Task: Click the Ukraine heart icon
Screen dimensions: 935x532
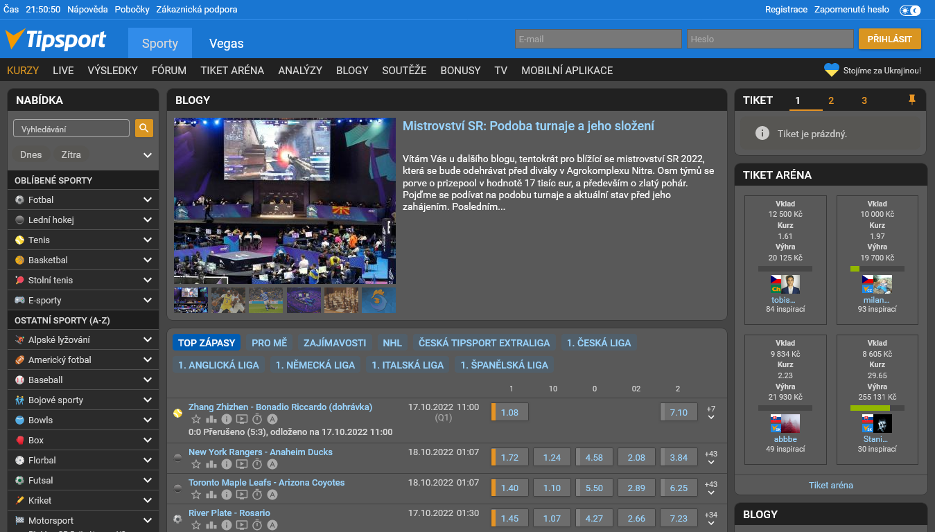Action: pyautogui.click(x=831, y=70)
